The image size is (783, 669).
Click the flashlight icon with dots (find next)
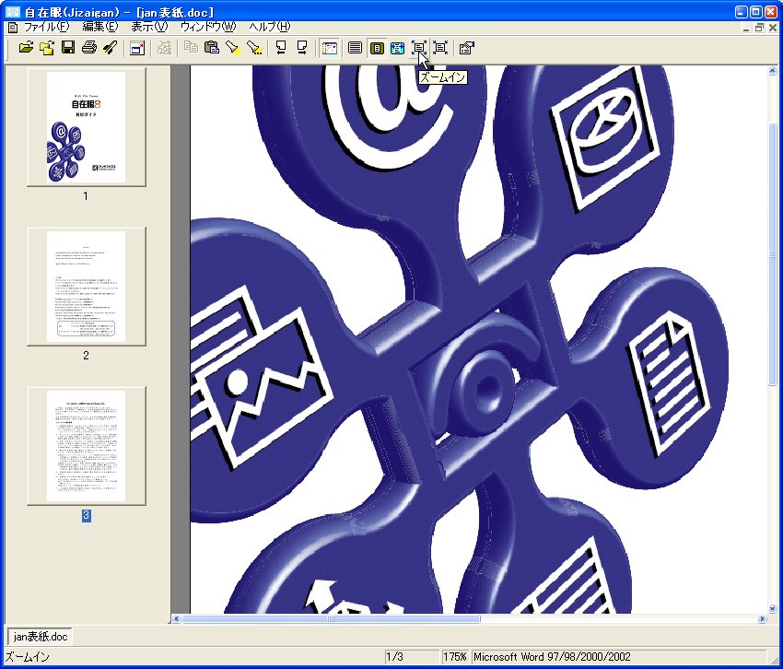[254, 48]
